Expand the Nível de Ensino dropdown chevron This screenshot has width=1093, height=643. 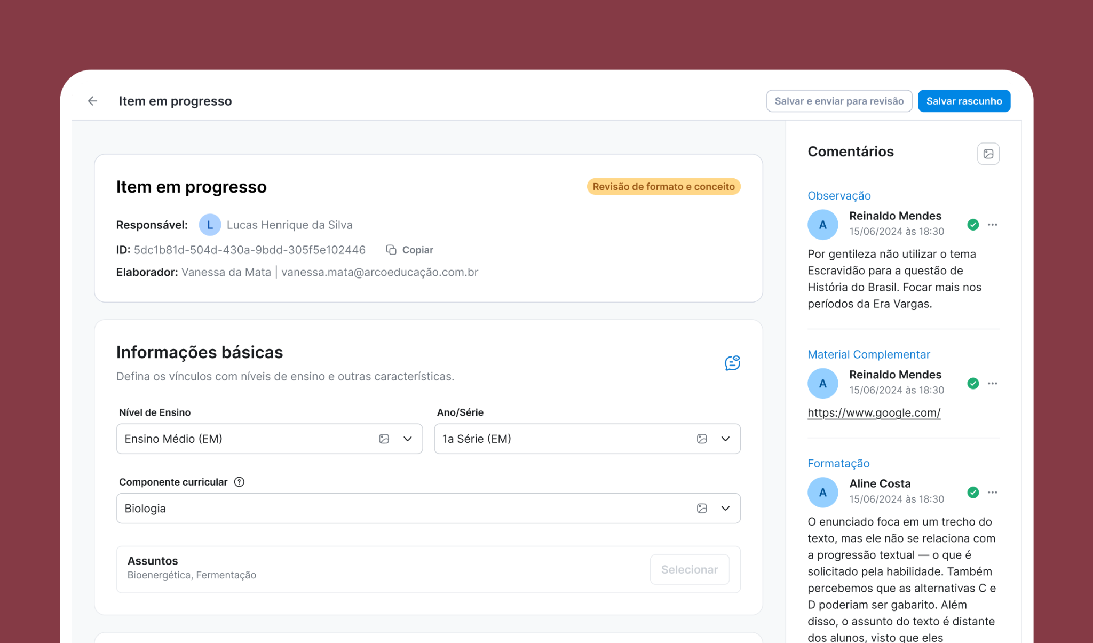pyautogui.click(x=408, y=439)
